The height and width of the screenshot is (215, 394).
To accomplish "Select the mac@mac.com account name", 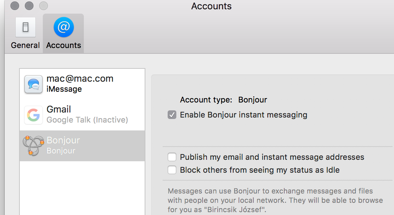I will 80,79.
